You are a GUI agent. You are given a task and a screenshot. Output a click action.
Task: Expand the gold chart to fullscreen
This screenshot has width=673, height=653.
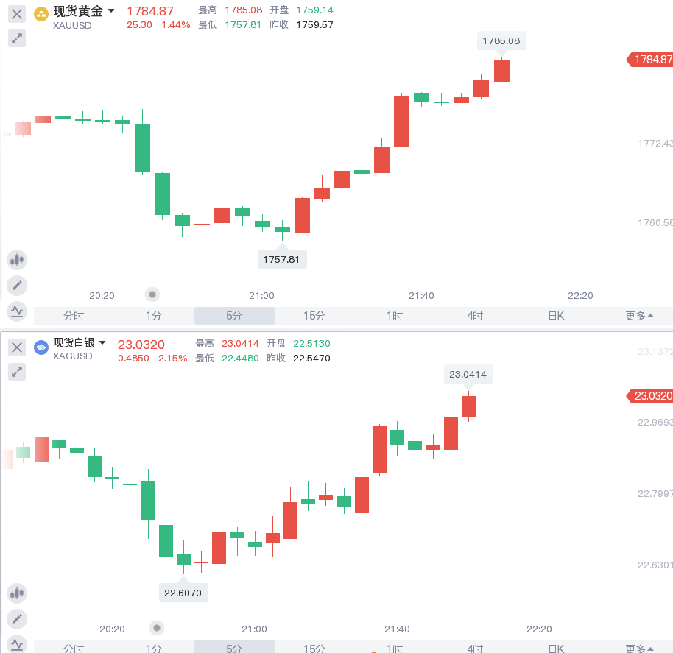click(x=17, y=38)
